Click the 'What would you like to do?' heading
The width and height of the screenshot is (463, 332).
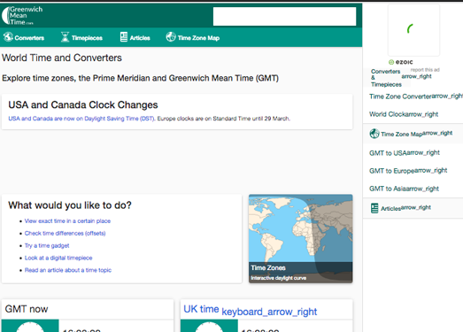tap(70, 205)
